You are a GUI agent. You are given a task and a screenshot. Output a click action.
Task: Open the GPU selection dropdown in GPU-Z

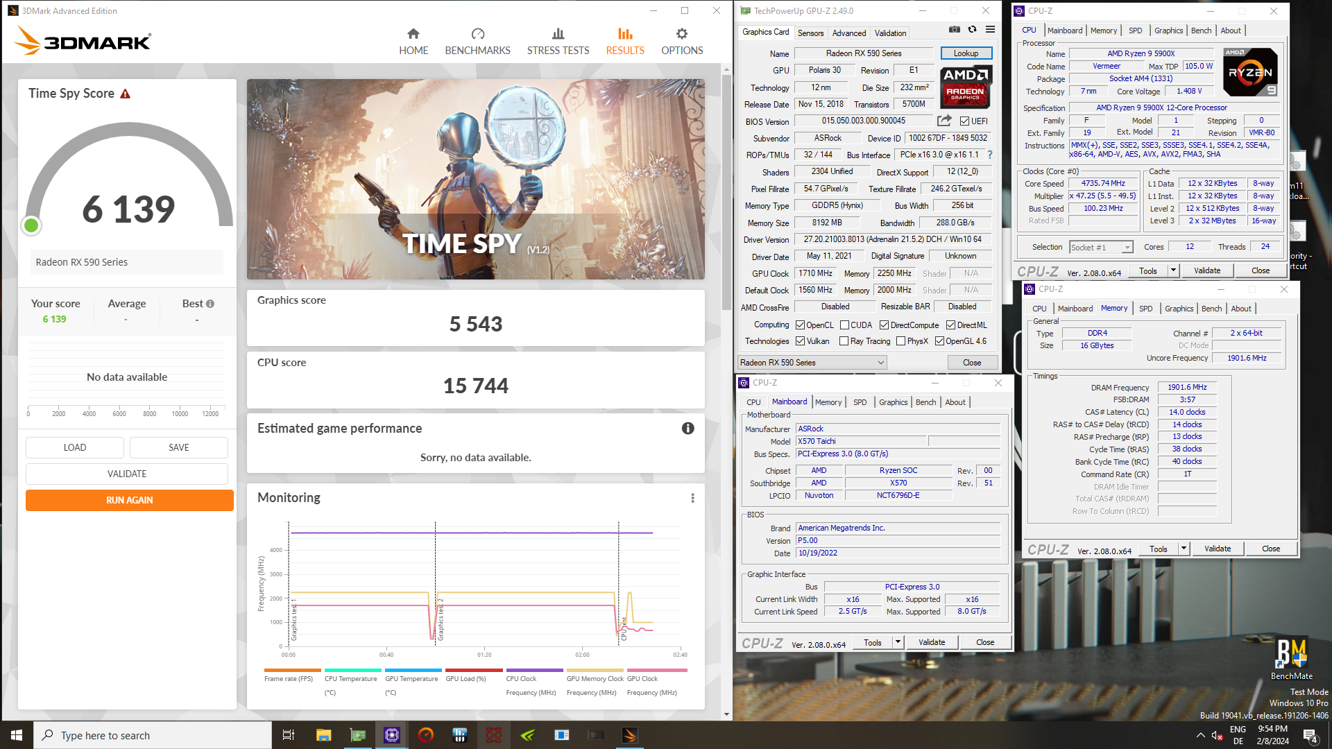click(812, 363)
